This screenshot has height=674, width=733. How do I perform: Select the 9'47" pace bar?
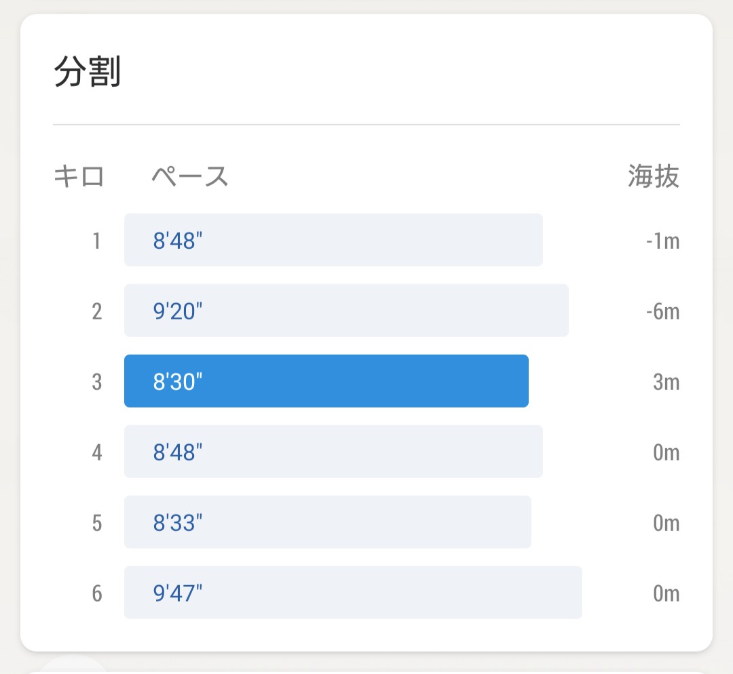(x=353, y=593)
